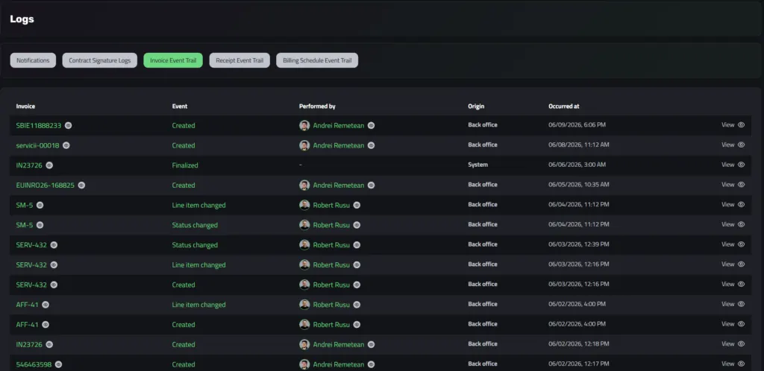Screen dimensions: 764x371
Task: Click Andrei Remetean's avatar in the first row
Action: pyautogui.click(x=304, y=125)
